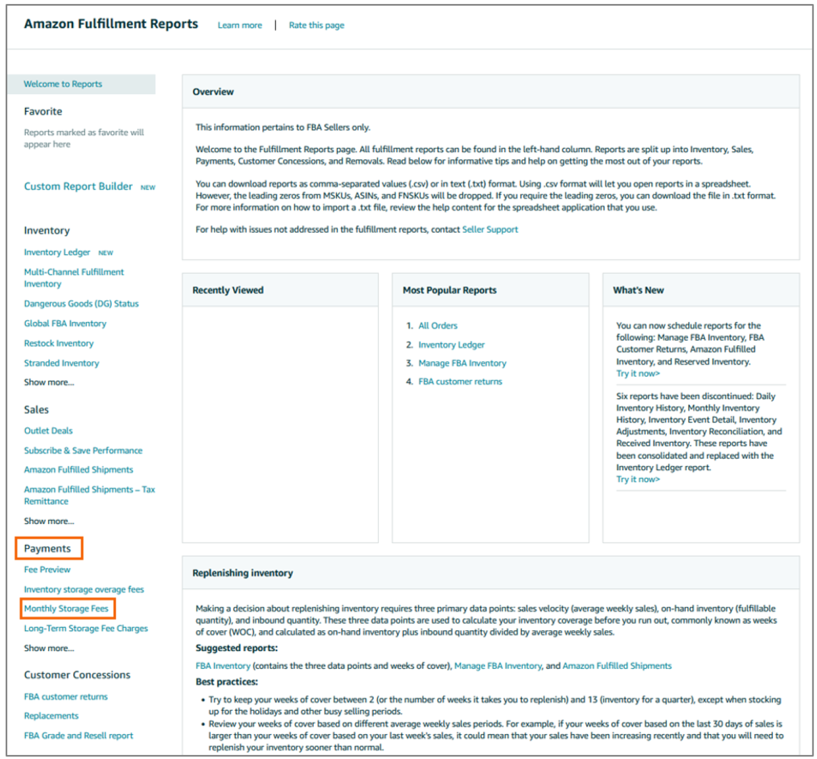Image resolution: width=817 pixels, height=759 pixels.
Task: Open Subscribe & Save Performance report
Action: (x=83, y=451)
